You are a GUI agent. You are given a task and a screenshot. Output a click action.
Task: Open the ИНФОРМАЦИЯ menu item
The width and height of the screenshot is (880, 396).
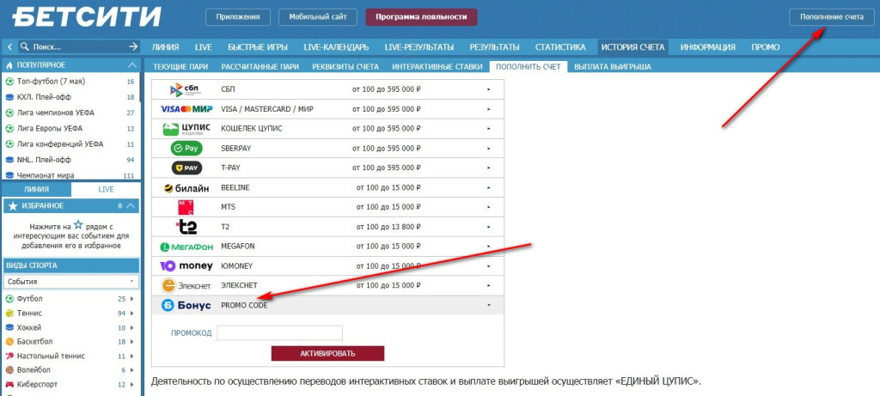tap(708, 47)
